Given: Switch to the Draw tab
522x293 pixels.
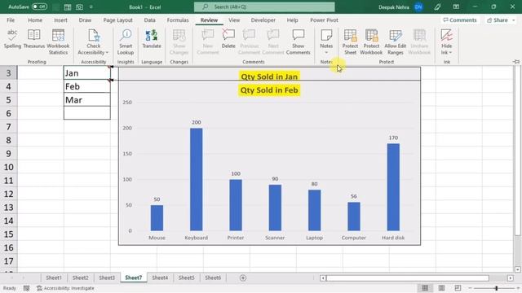Looking at the screenshot, I should [85, 20].
